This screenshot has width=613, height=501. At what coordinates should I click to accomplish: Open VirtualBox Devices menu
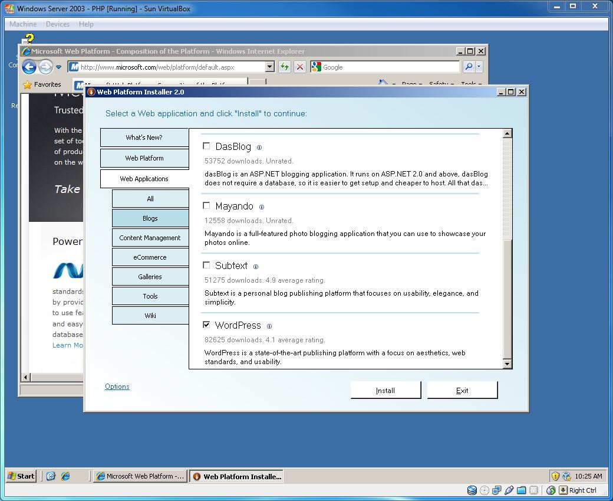point(58,24)
